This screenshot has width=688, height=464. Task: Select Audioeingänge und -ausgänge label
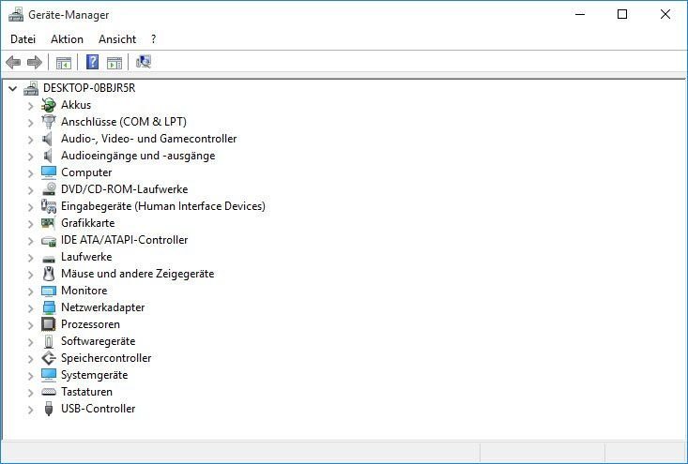click(x=138, y=156)
